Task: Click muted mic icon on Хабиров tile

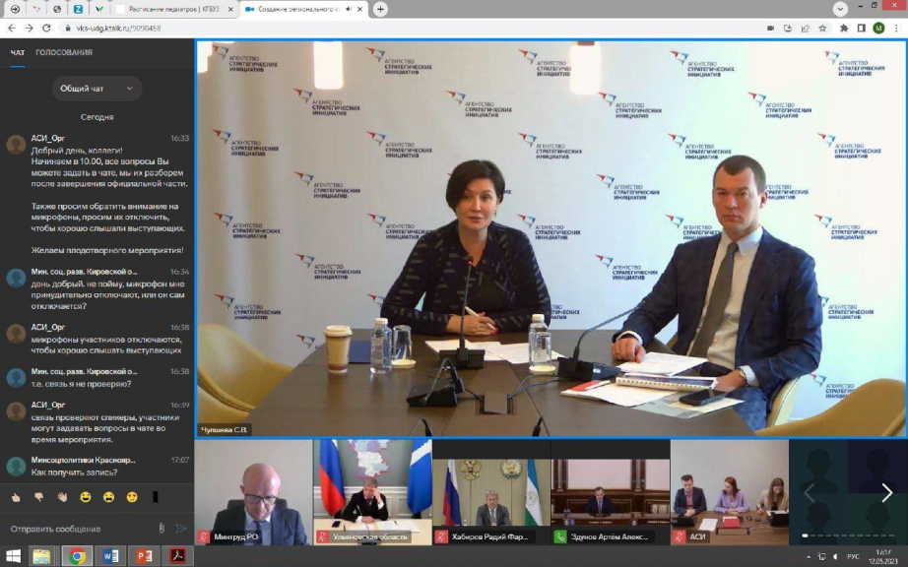Action: 442,536
